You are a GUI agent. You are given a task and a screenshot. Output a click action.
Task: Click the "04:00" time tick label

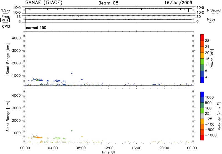point(53,148)
